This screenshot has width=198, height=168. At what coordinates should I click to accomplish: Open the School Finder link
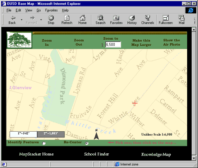tap(97, 154)
